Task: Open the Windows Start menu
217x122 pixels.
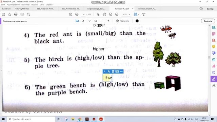Action: 3,119
